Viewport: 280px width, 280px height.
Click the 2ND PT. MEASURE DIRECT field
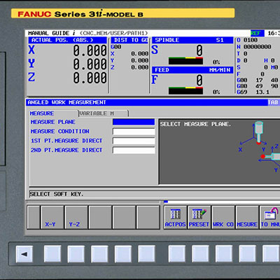pyautogui.click(x=134, y=150)
